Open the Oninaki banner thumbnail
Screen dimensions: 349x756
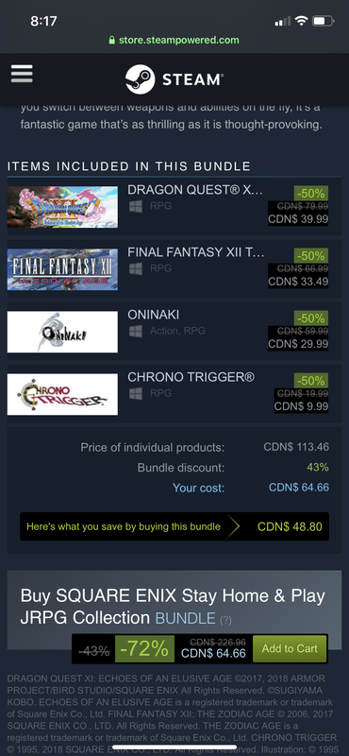point(62,332)
